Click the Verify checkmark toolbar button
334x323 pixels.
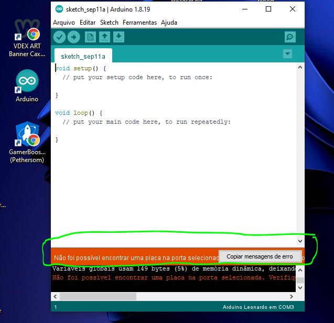click(x=59, y=37)
